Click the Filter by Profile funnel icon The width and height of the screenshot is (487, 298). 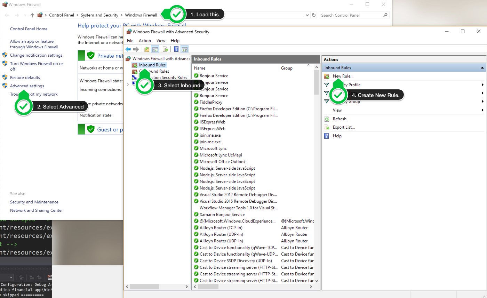327,85
